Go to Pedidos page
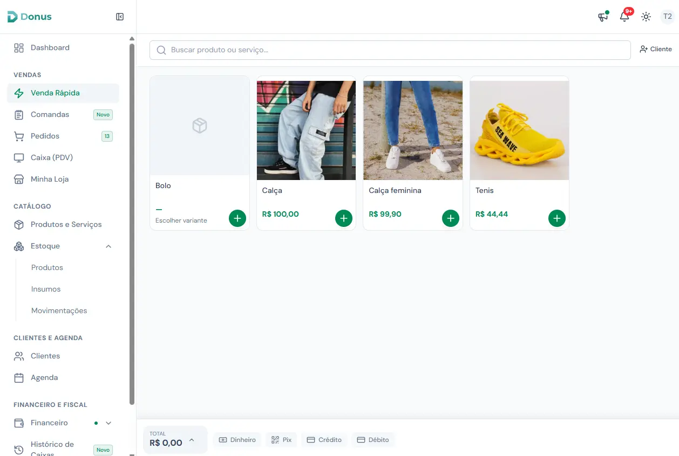679x456 pixels. pyautogui.click(x=63, y=136)
